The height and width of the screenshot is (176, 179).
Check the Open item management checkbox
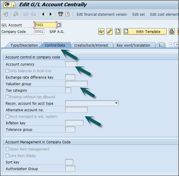(x=7, y=149)
